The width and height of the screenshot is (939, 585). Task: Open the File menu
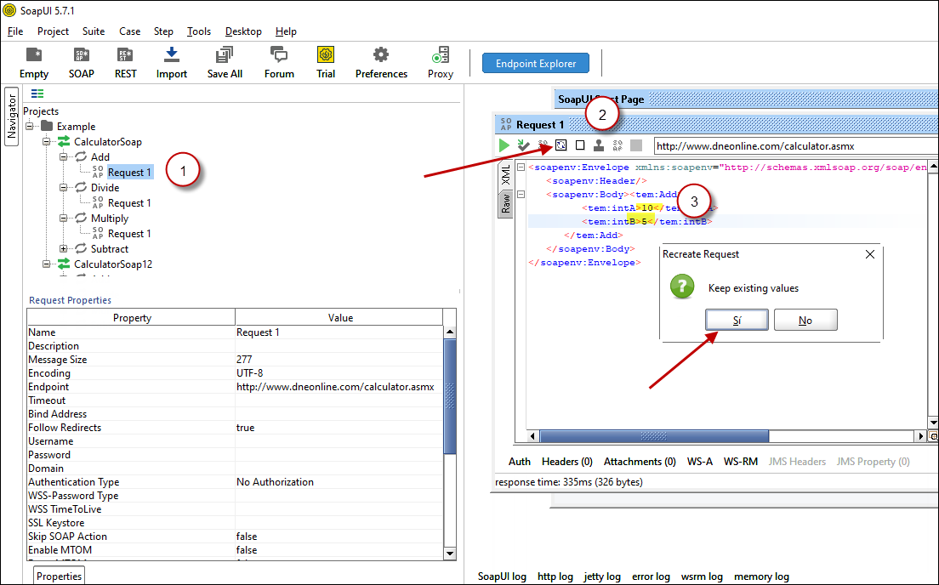(15, 31)
